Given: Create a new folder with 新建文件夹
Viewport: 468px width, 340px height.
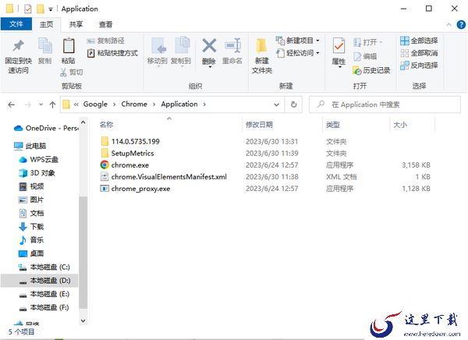Looking at the screenshot, I should click(262, 55).
